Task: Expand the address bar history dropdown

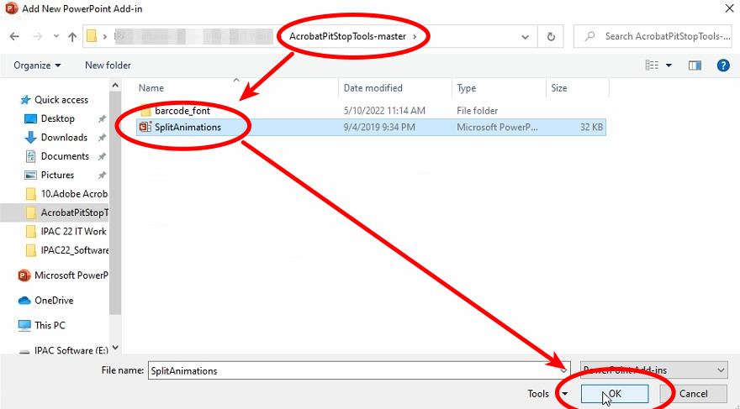Action: 526,37
